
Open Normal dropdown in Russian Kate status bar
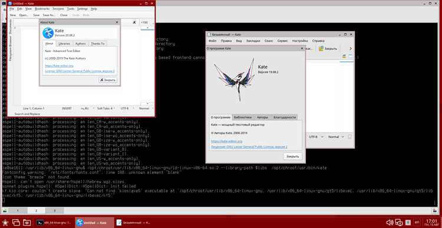coord(336,137)
